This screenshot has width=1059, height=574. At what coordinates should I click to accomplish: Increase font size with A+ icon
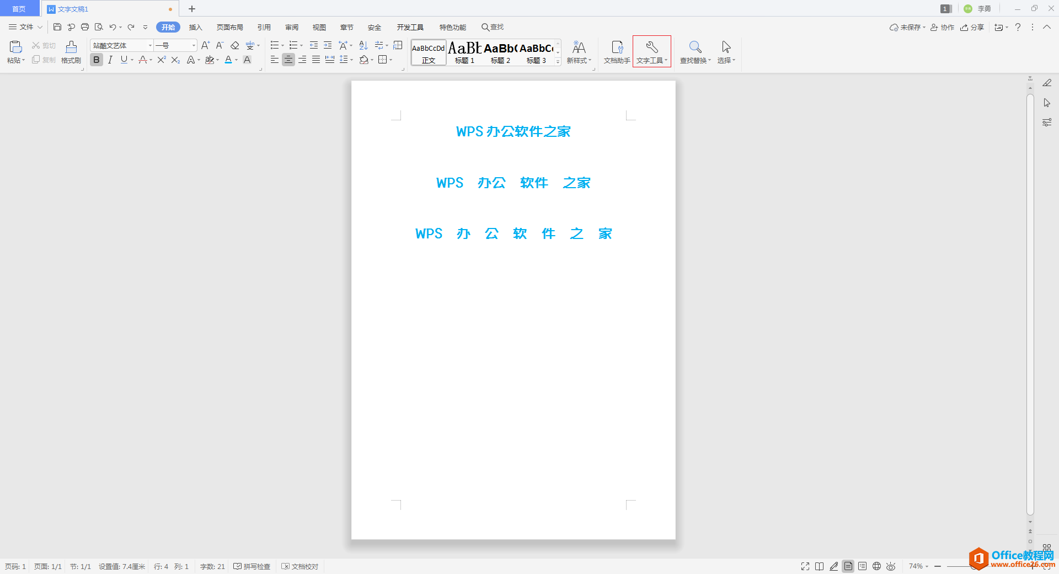tap(205, 45)
